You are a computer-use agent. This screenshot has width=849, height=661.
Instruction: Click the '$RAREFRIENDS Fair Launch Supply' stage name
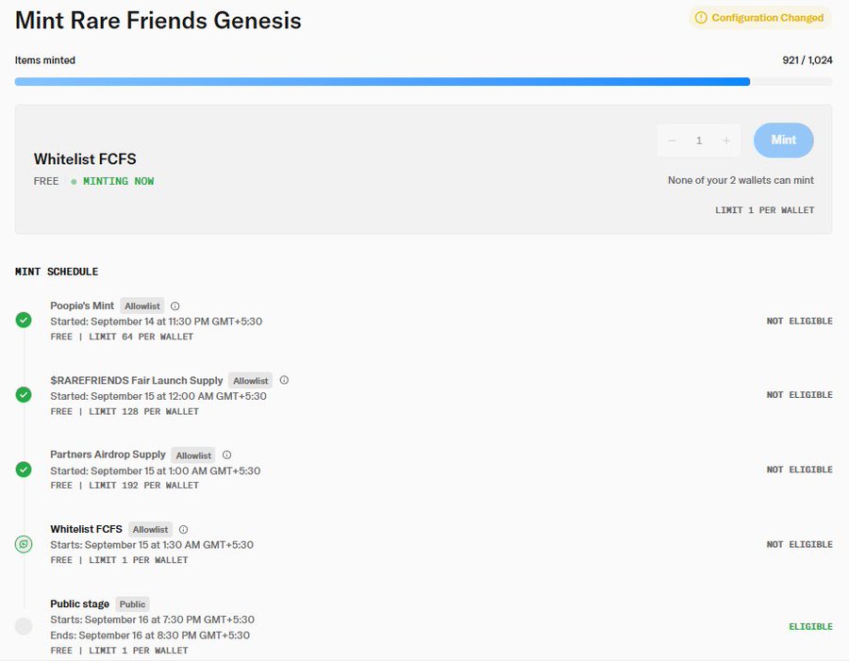[137, 381]
